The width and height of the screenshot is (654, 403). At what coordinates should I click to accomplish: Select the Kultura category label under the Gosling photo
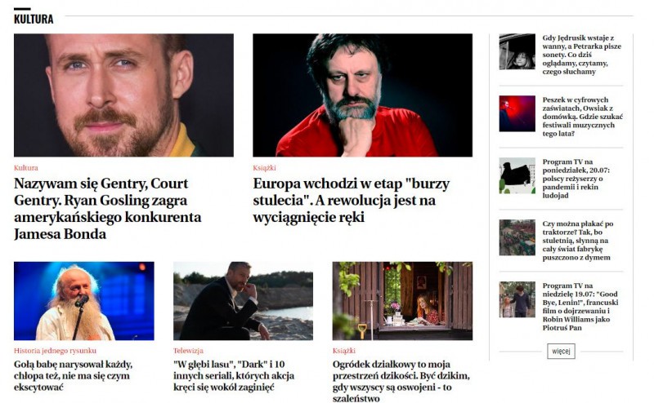coord(26,168)
